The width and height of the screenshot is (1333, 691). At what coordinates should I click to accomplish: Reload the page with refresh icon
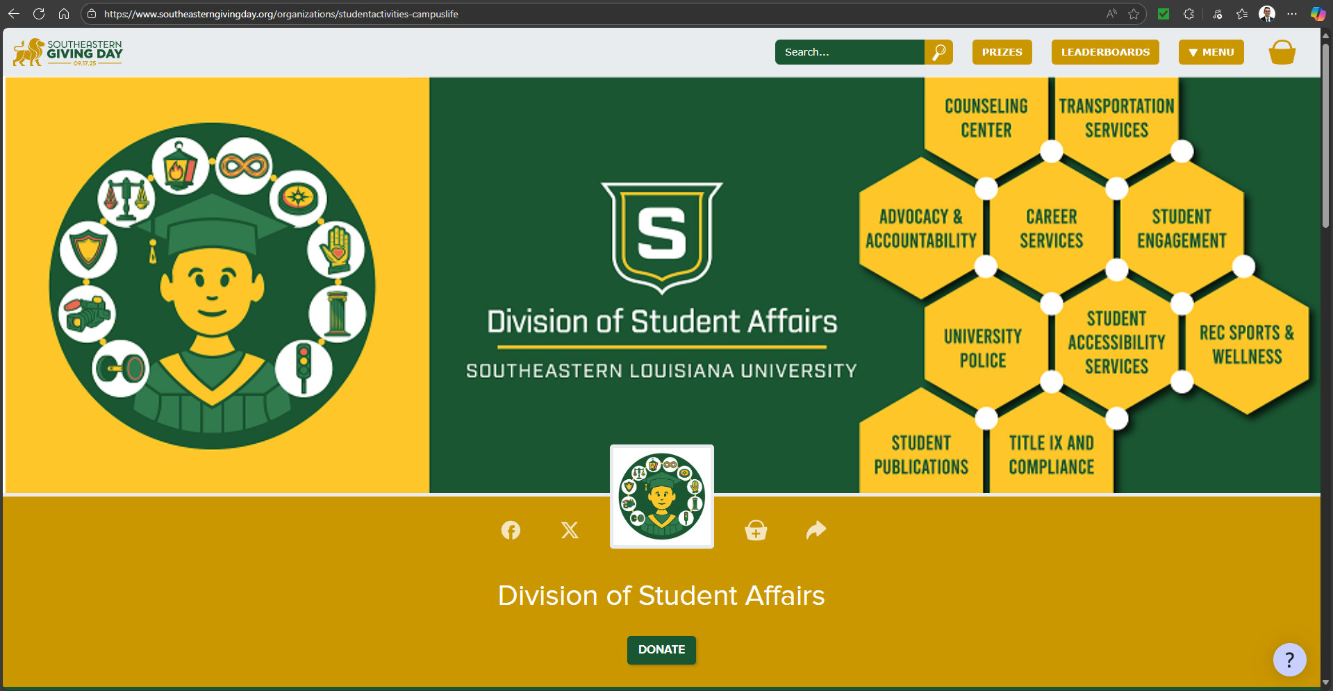39,14
